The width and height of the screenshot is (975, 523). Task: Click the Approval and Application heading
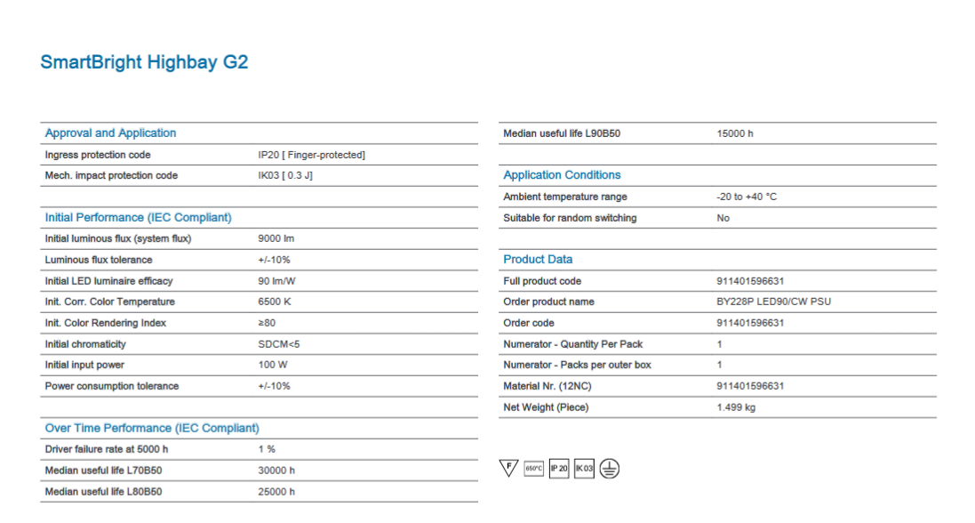coord(110,133)
